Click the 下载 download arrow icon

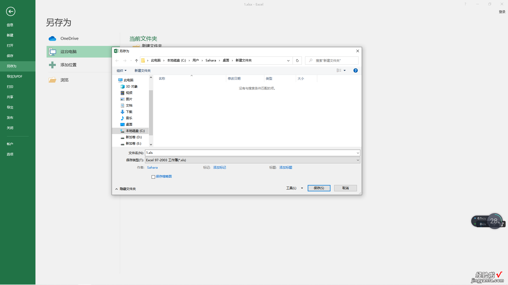(123, 112)
